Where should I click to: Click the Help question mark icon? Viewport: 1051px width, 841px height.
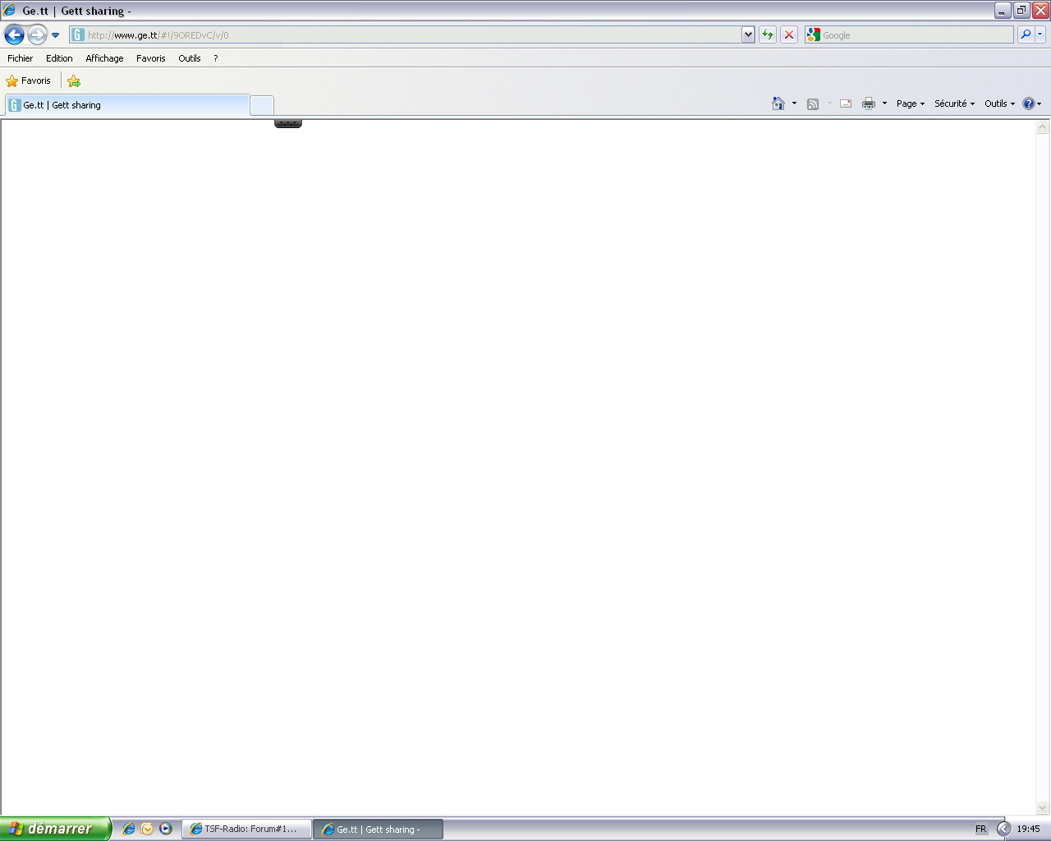tap(1029, 103)
